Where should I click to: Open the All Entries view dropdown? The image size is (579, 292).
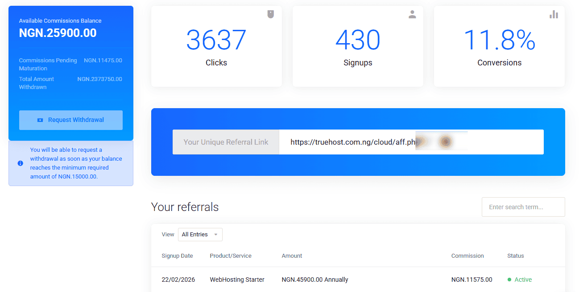point(200,235)
